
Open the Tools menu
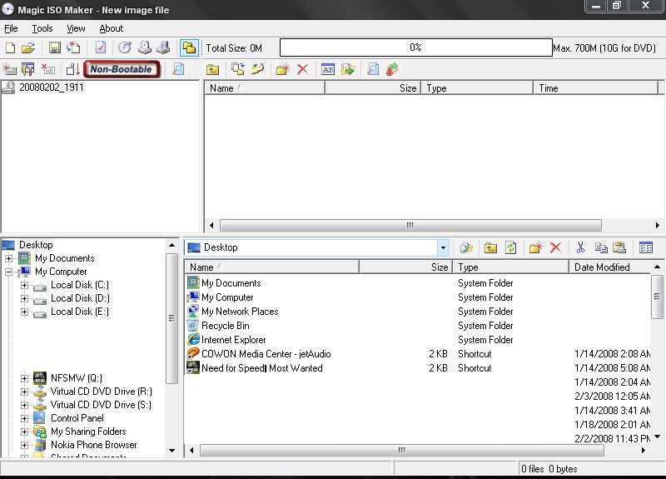42,28
